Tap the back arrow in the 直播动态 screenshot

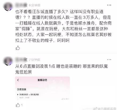(x=18, y=80)
